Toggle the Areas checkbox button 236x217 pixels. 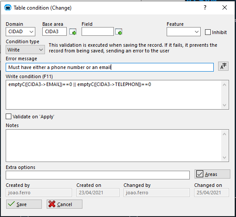click(212, 174)
